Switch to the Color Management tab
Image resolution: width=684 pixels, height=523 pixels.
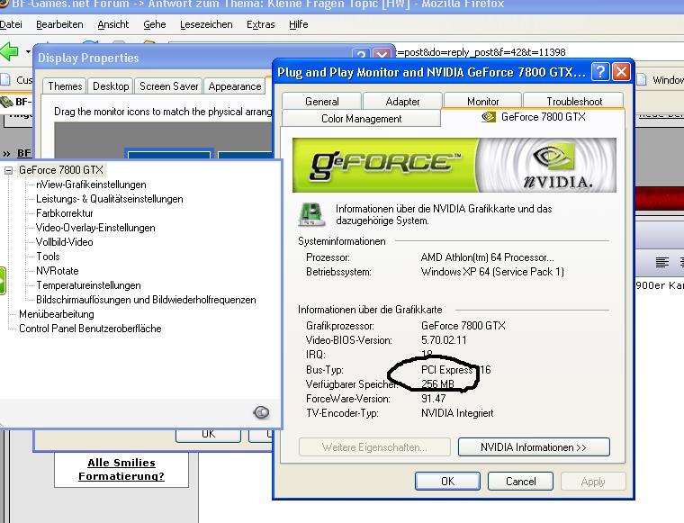361,118
